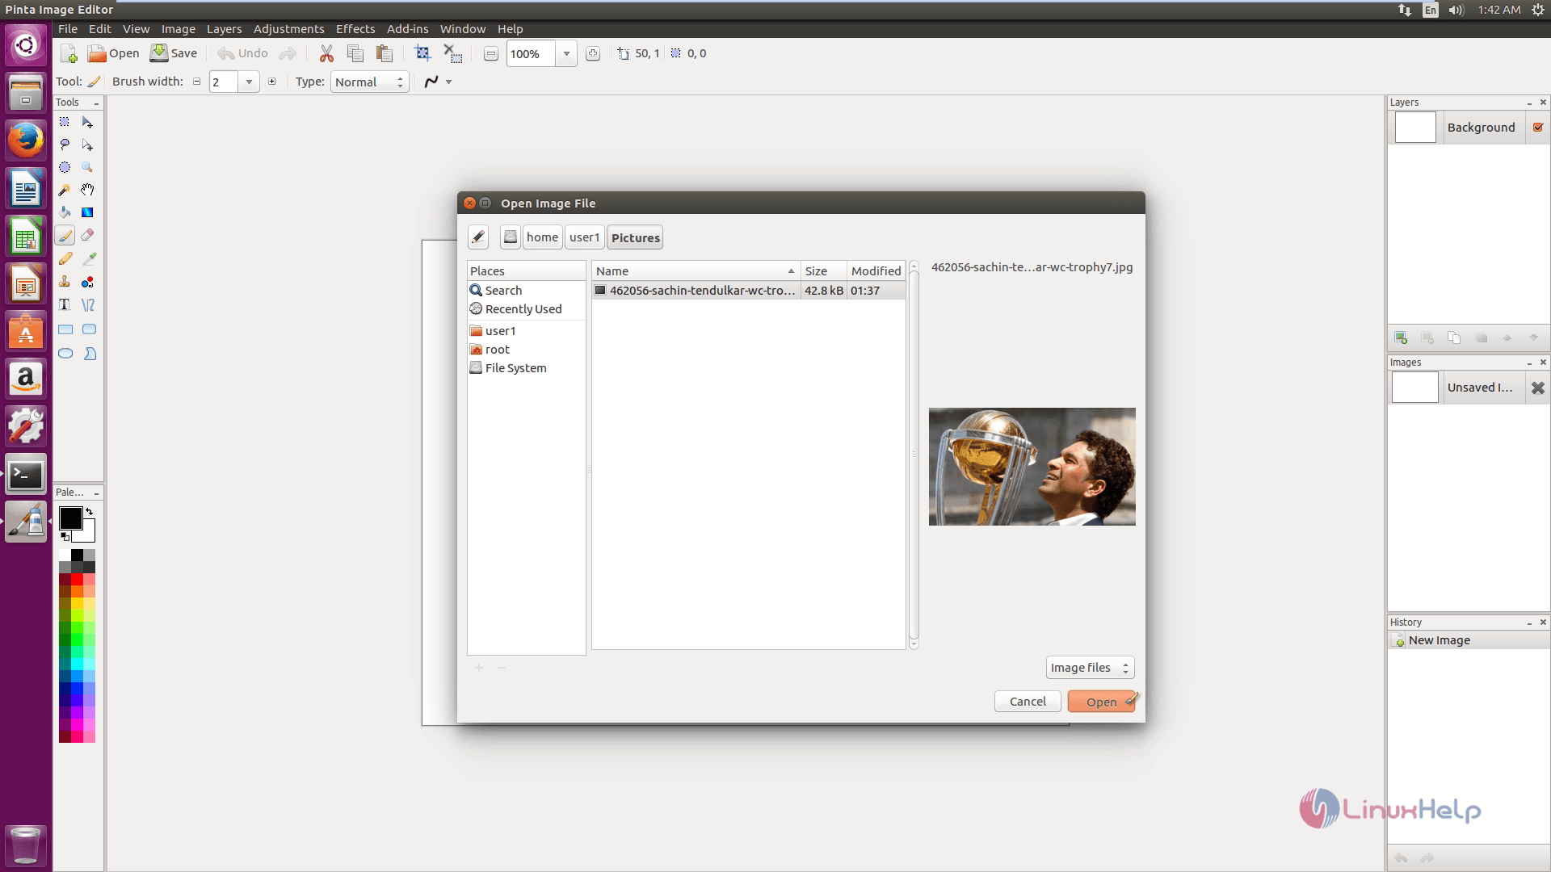
Task: Click the home path breadcrumb button
Action: coord(542,237)
